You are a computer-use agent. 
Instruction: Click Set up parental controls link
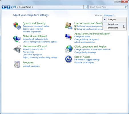[x=90, y=29]
